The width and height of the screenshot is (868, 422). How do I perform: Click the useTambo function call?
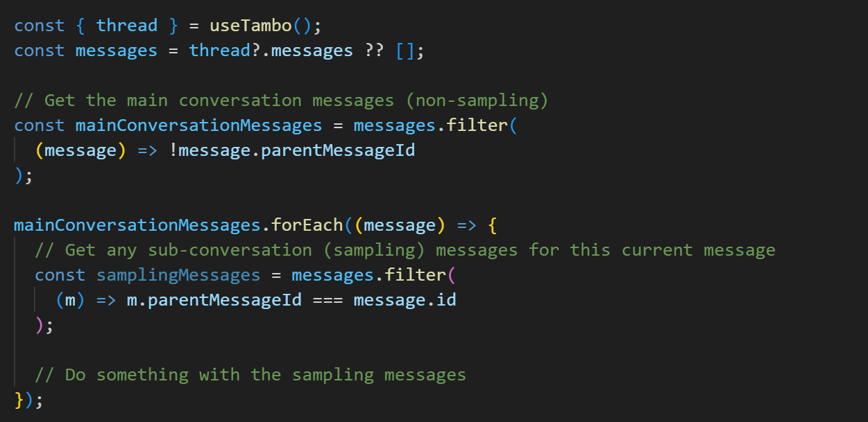coord(251,26)
